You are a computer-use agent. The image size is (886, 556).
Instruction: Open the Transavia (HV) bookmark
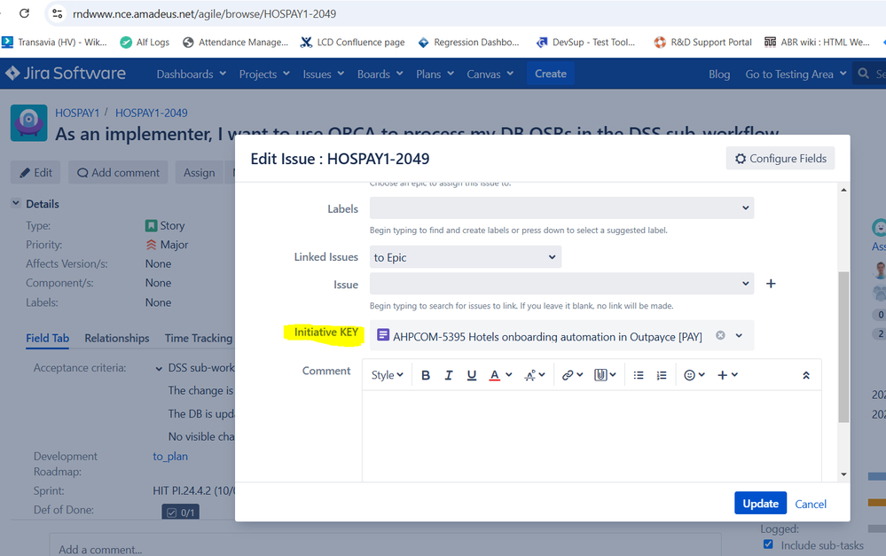[54, 43]
